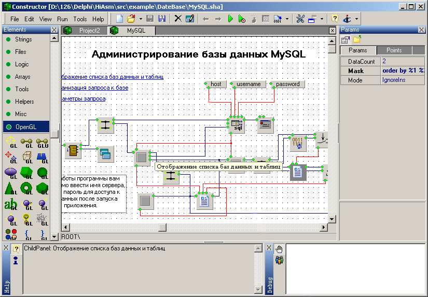Open the View menu
Viewport: 428px width, 297px height.
[45, 19]
